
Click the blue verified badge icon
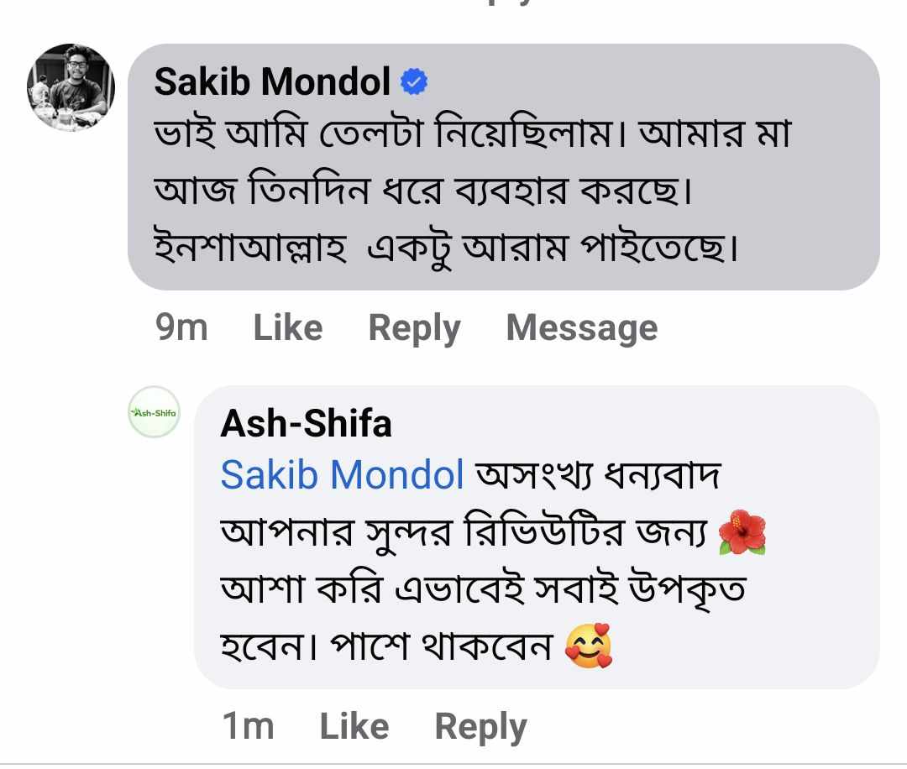coord(414,82)
